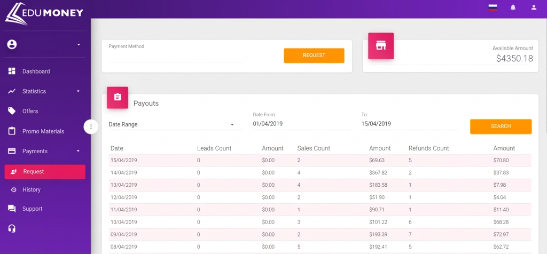Image resolution: width=547 pixels, height=254 pixels.
Task: Click the available amount $4350.18
Action: [x=514, y=59]
